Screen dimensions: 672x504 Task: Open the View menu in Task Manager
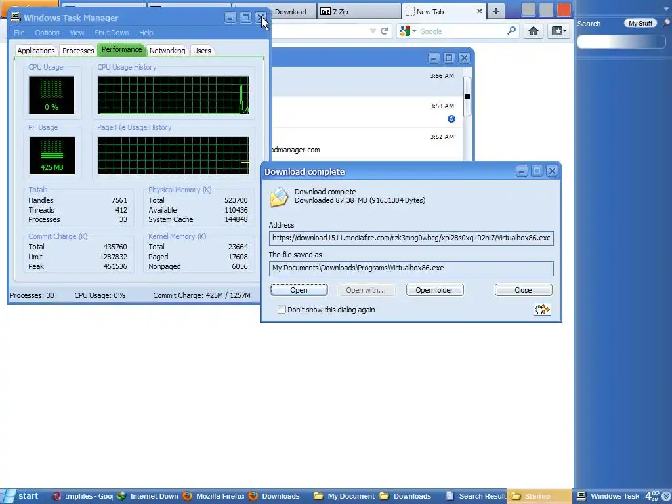[77, 33]
